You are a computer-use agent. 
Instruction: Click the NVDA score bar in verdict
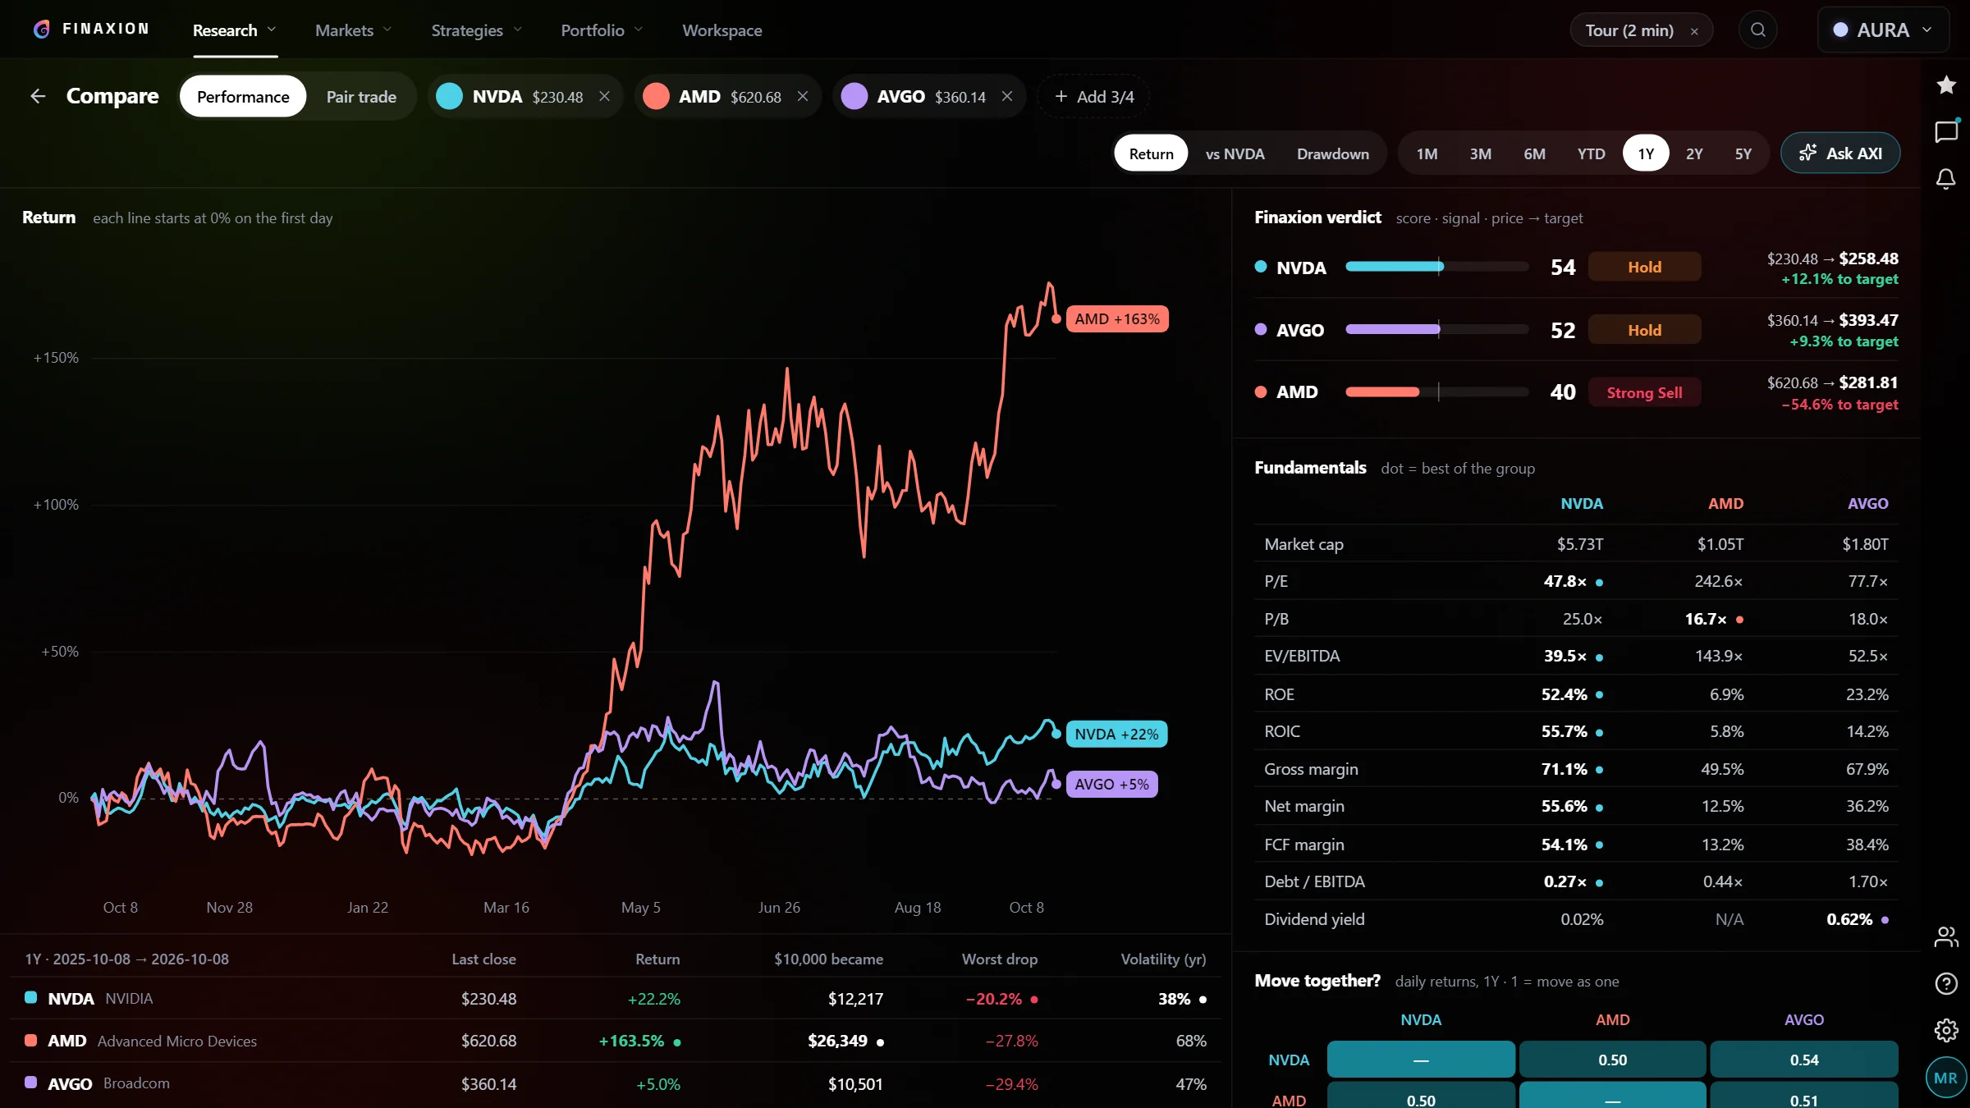(1436, 267)
